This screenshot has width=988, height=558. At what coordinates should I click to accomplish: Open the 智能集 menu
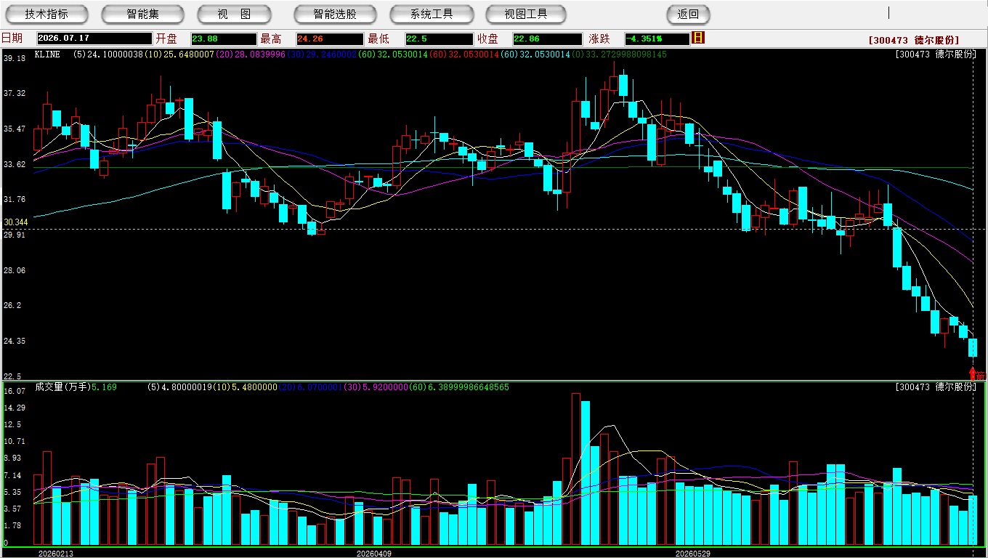tap(142, 15)
